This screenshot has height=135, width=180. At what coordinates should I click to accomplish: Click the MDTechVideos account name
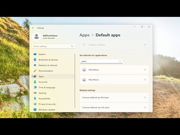point(50,36)
